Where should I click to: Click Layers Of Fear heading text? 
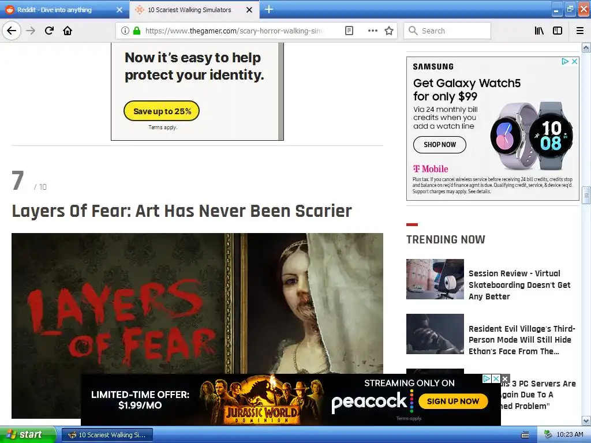coord(182,211)
